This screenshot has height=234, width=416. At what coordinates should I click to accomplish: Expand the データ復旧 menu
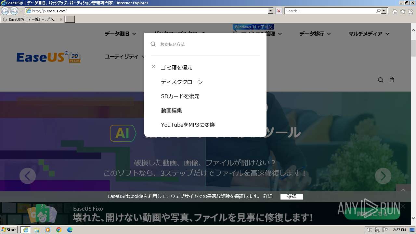(x=120, y=34)
